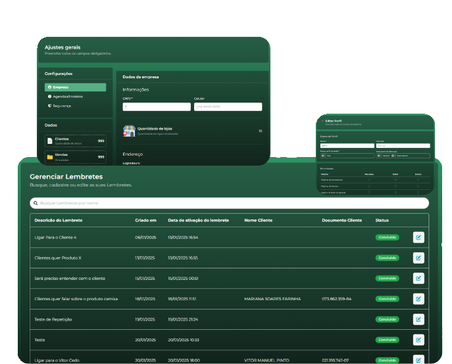Click the Concluído status badge in first row

[x=387, y=237]
